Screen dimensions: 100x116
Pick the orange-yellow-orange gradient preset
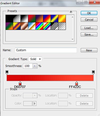(62, 19)
